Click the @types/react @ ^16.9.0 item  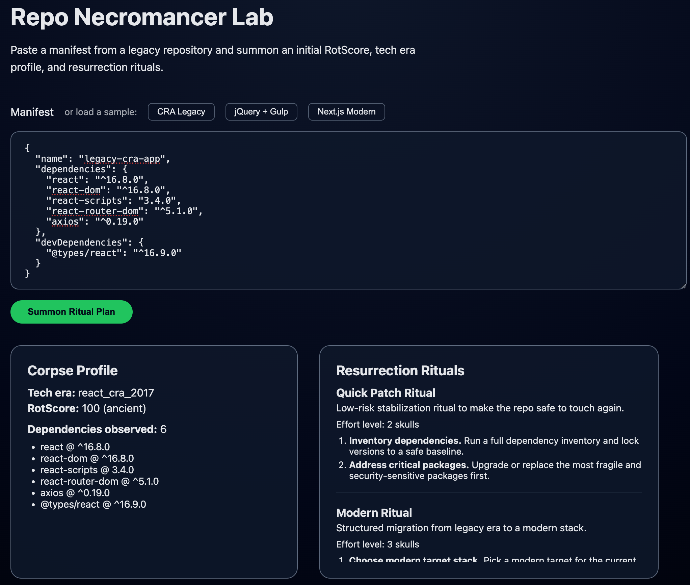93,504
